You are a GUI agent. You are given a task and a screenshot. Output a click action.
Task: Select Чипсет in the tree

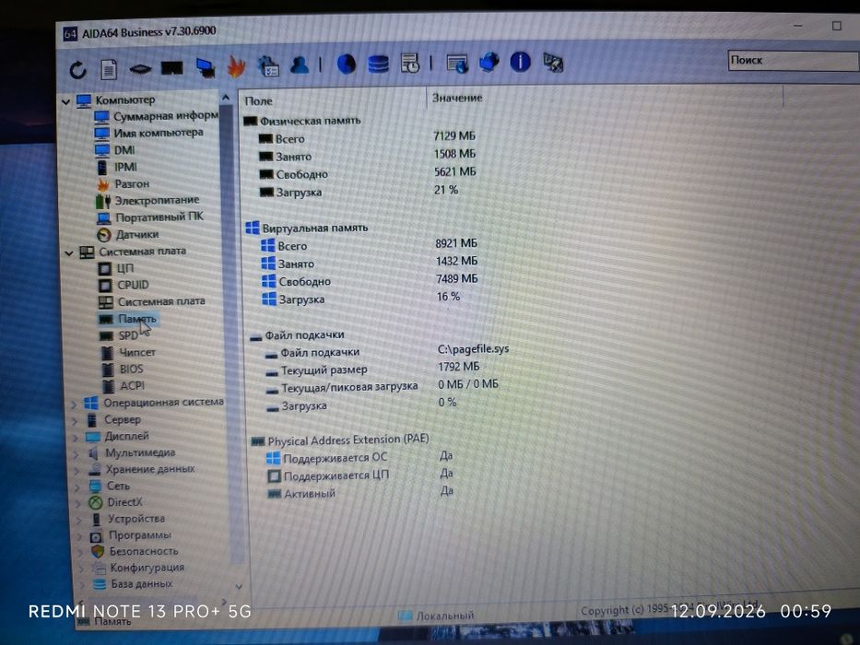click(137, 353)
